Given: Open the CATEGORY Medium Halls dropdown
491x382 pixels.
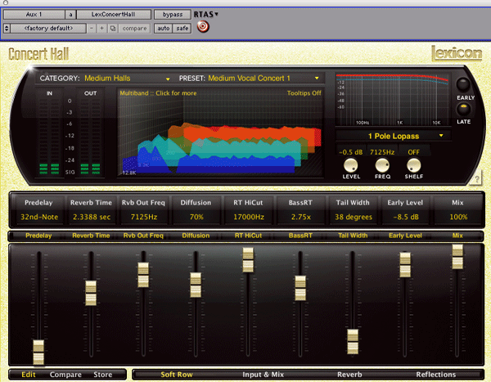Looking at the screenshot, I should point(127,79).
